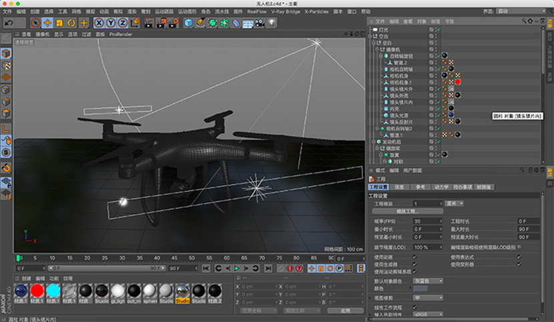Switch to the 动力学 tab
This screenshot has height=322, width=554.
(x=442, y=187)
